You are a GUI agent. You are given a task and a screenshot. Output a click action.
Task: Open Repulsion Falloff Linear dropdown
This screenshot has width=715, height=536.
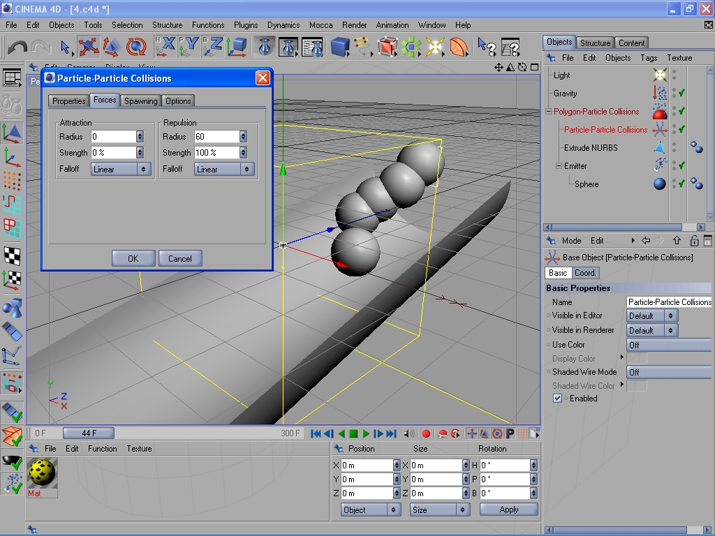pos(224,169)
